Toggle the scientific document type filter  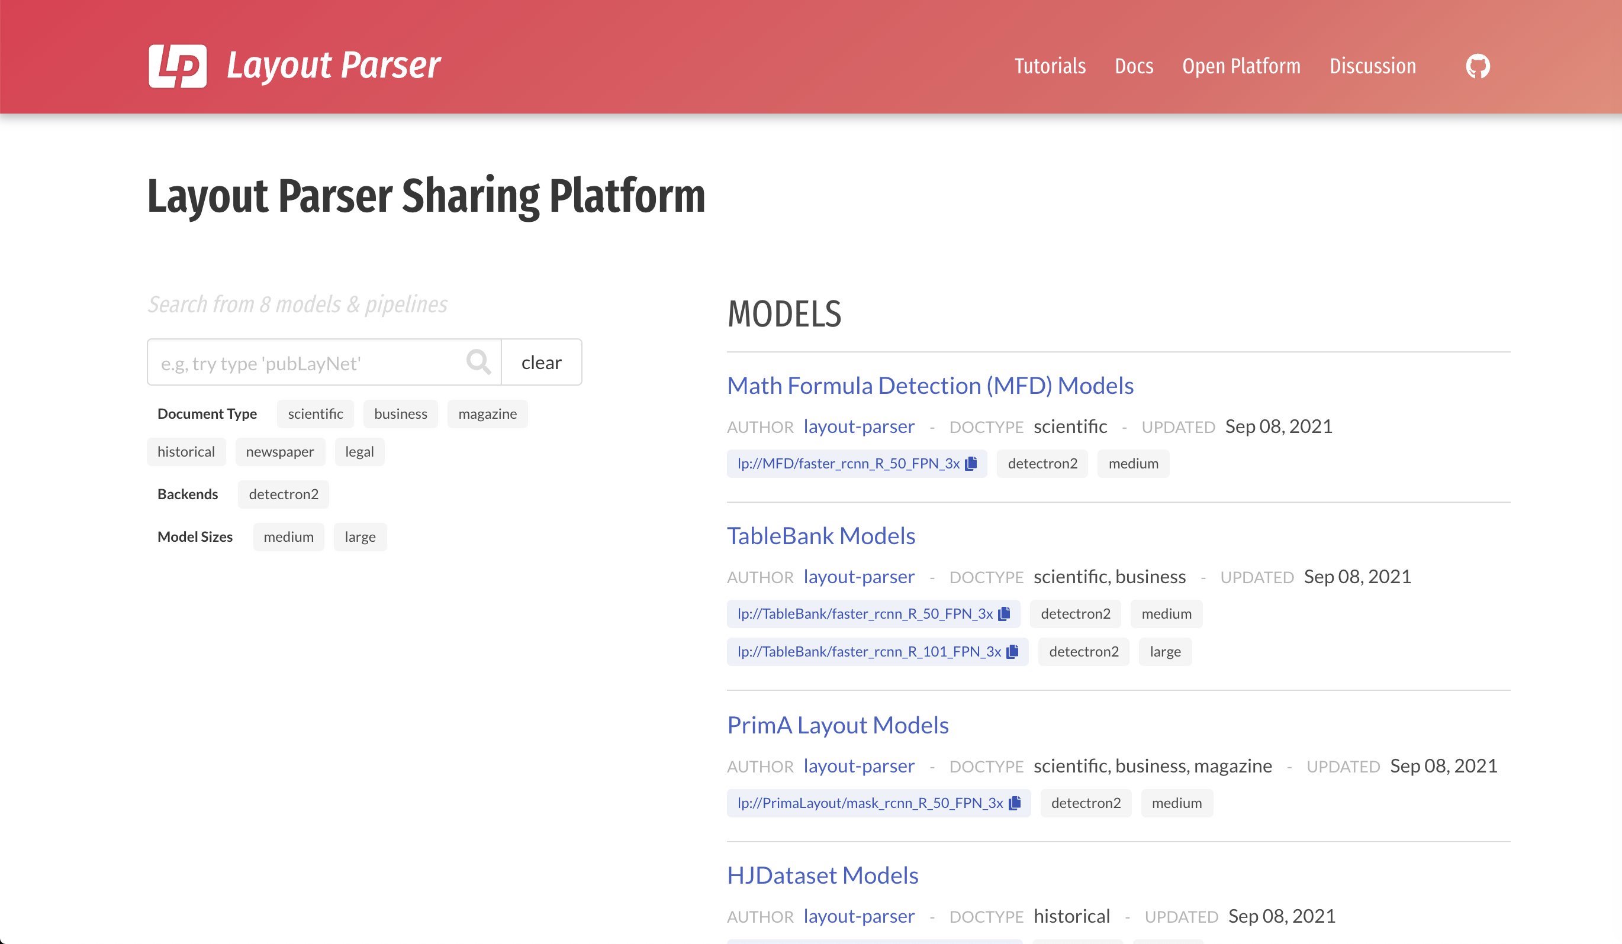(x=316, y=412)
